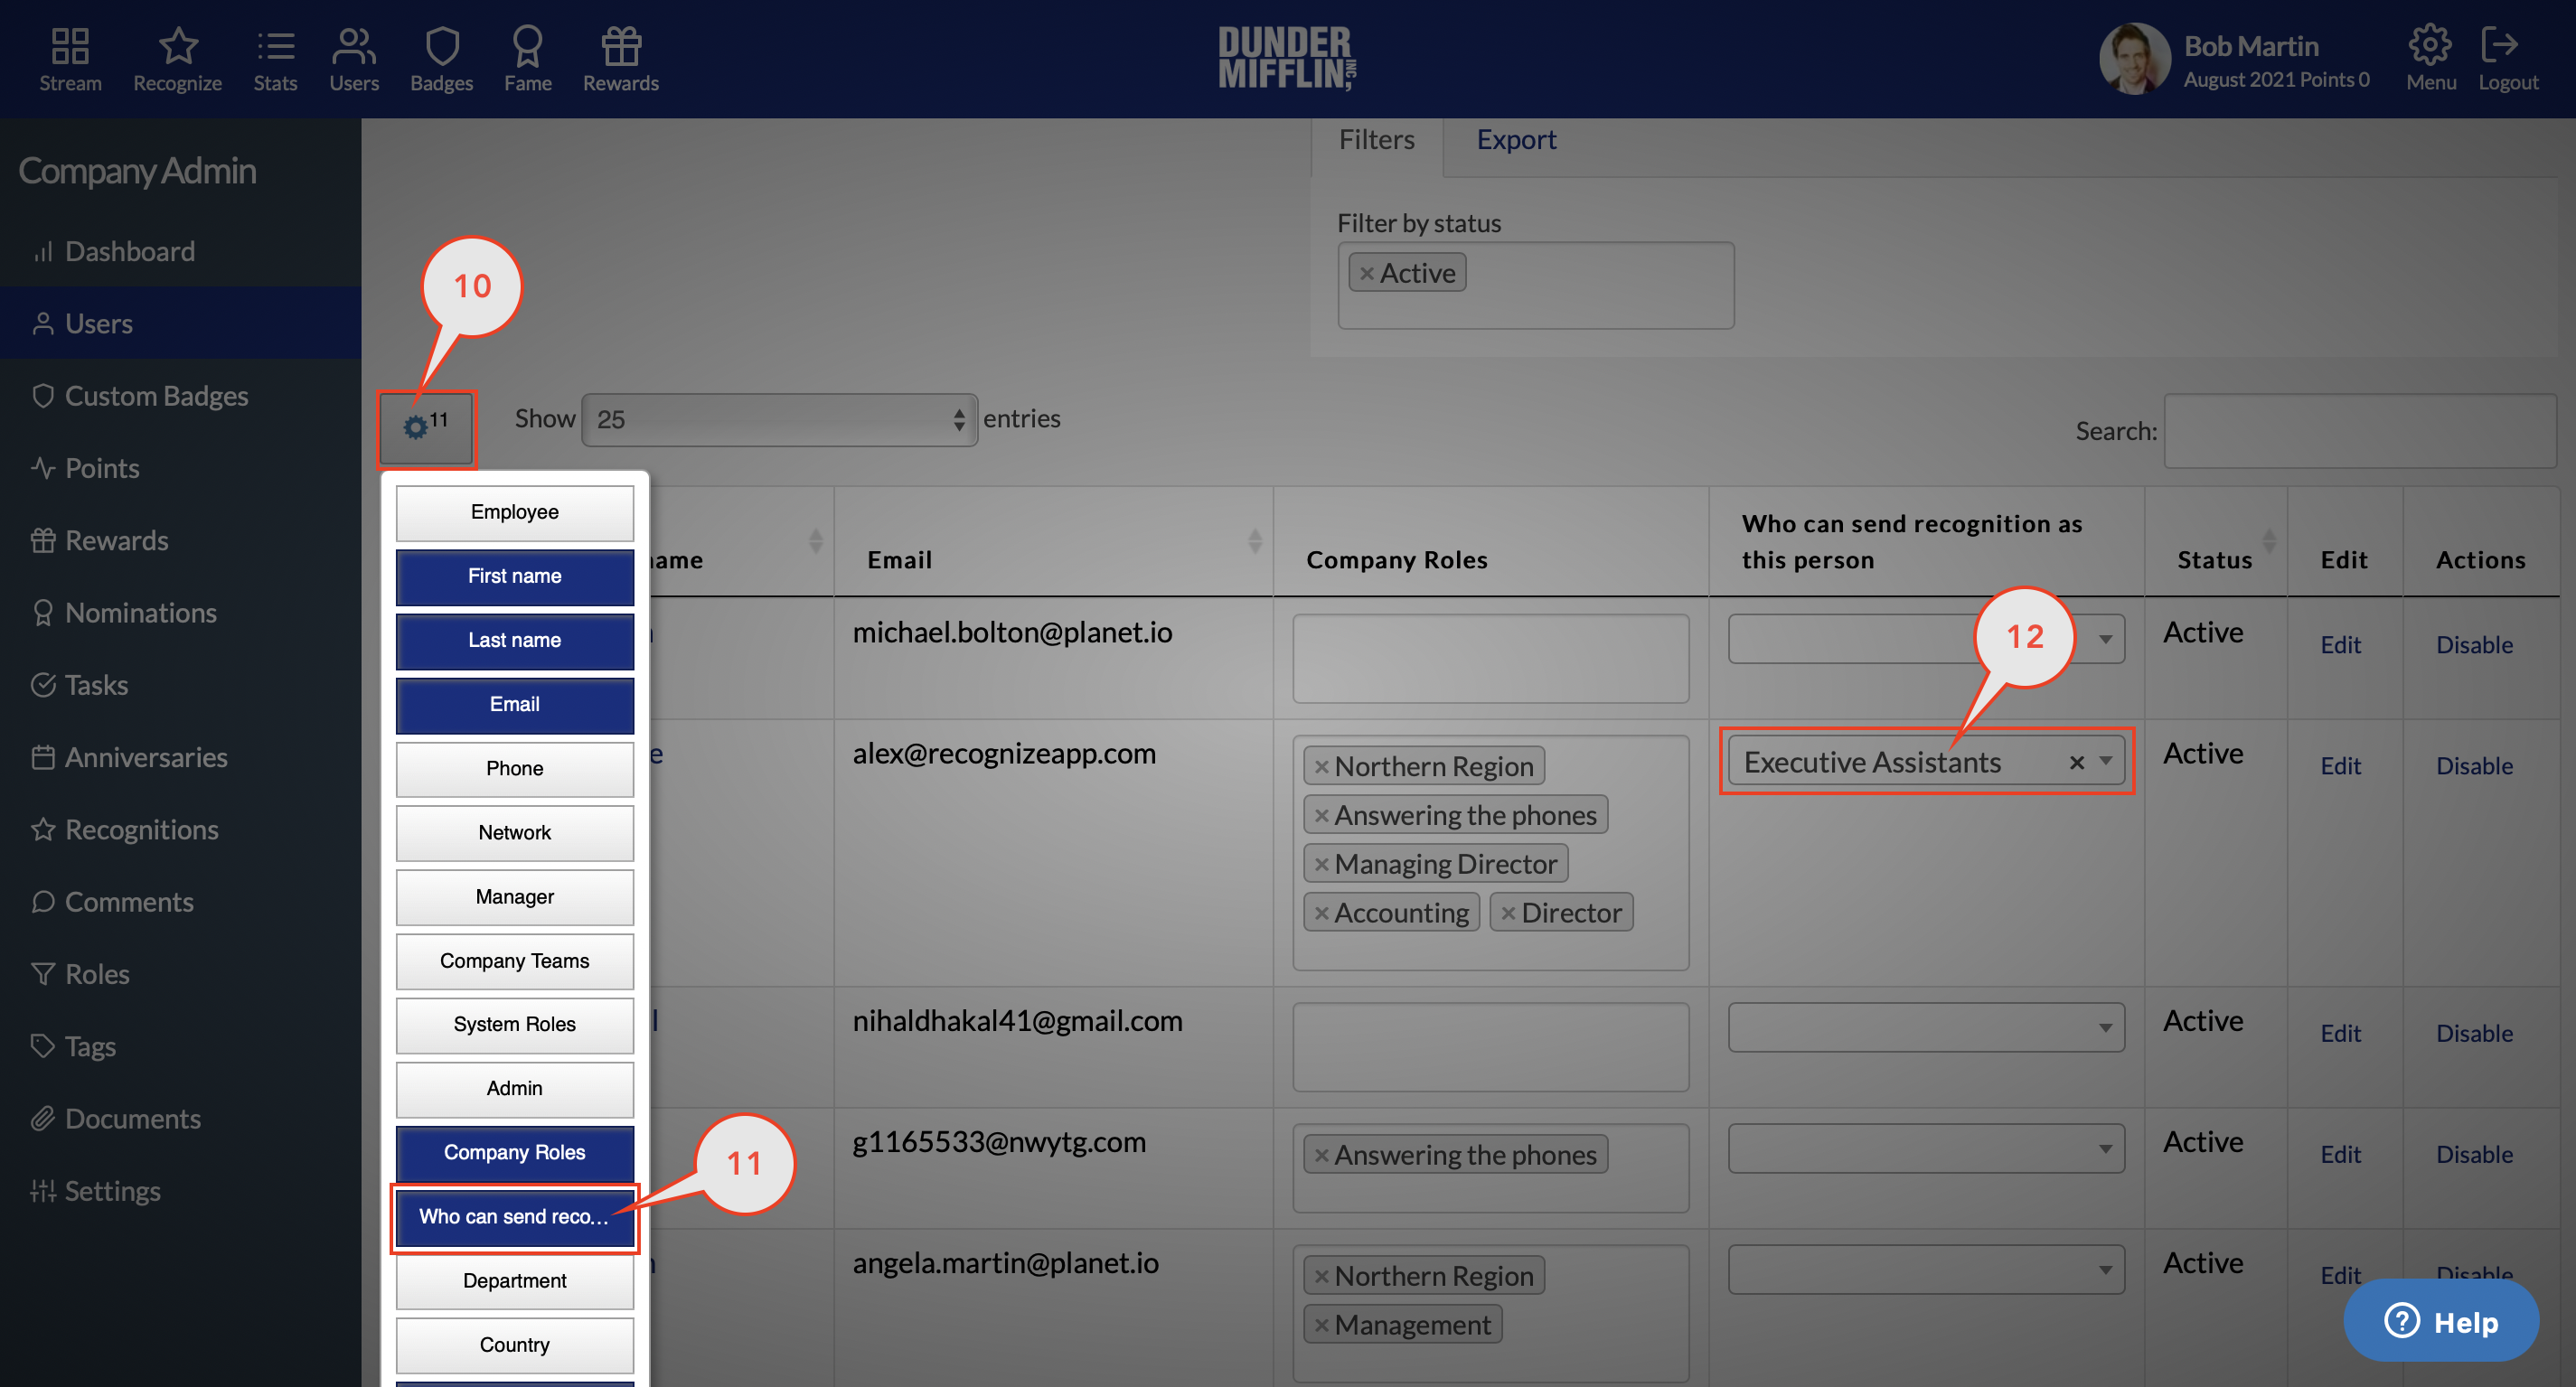Toggle the Employee column
2576x1387 pixels.
514,512
